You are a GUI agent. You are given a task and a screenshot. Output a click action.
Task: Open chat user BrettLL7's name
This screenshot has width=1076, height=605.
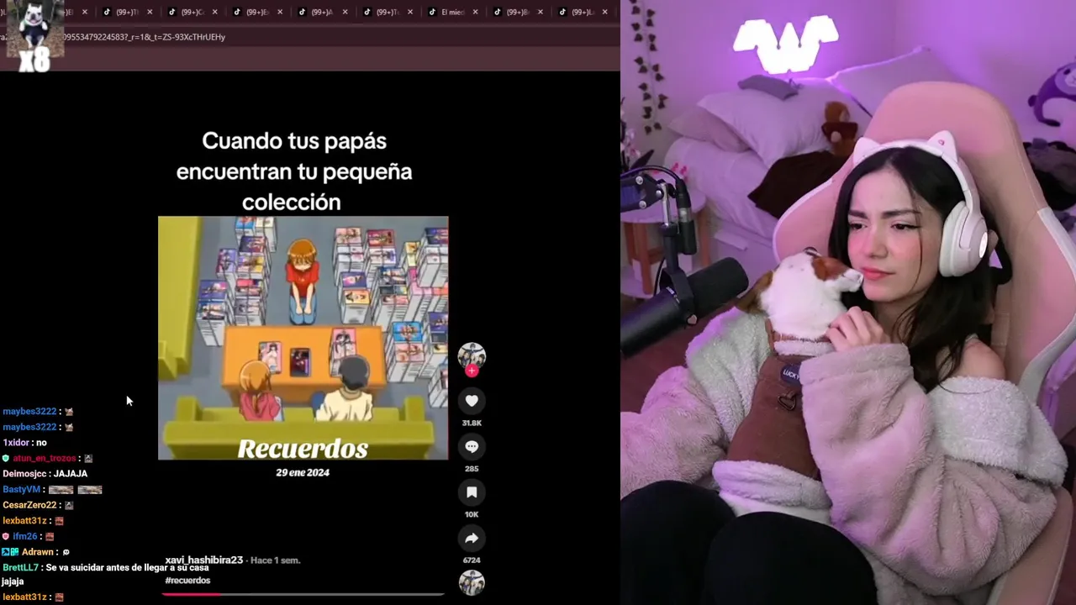point(20,567)
